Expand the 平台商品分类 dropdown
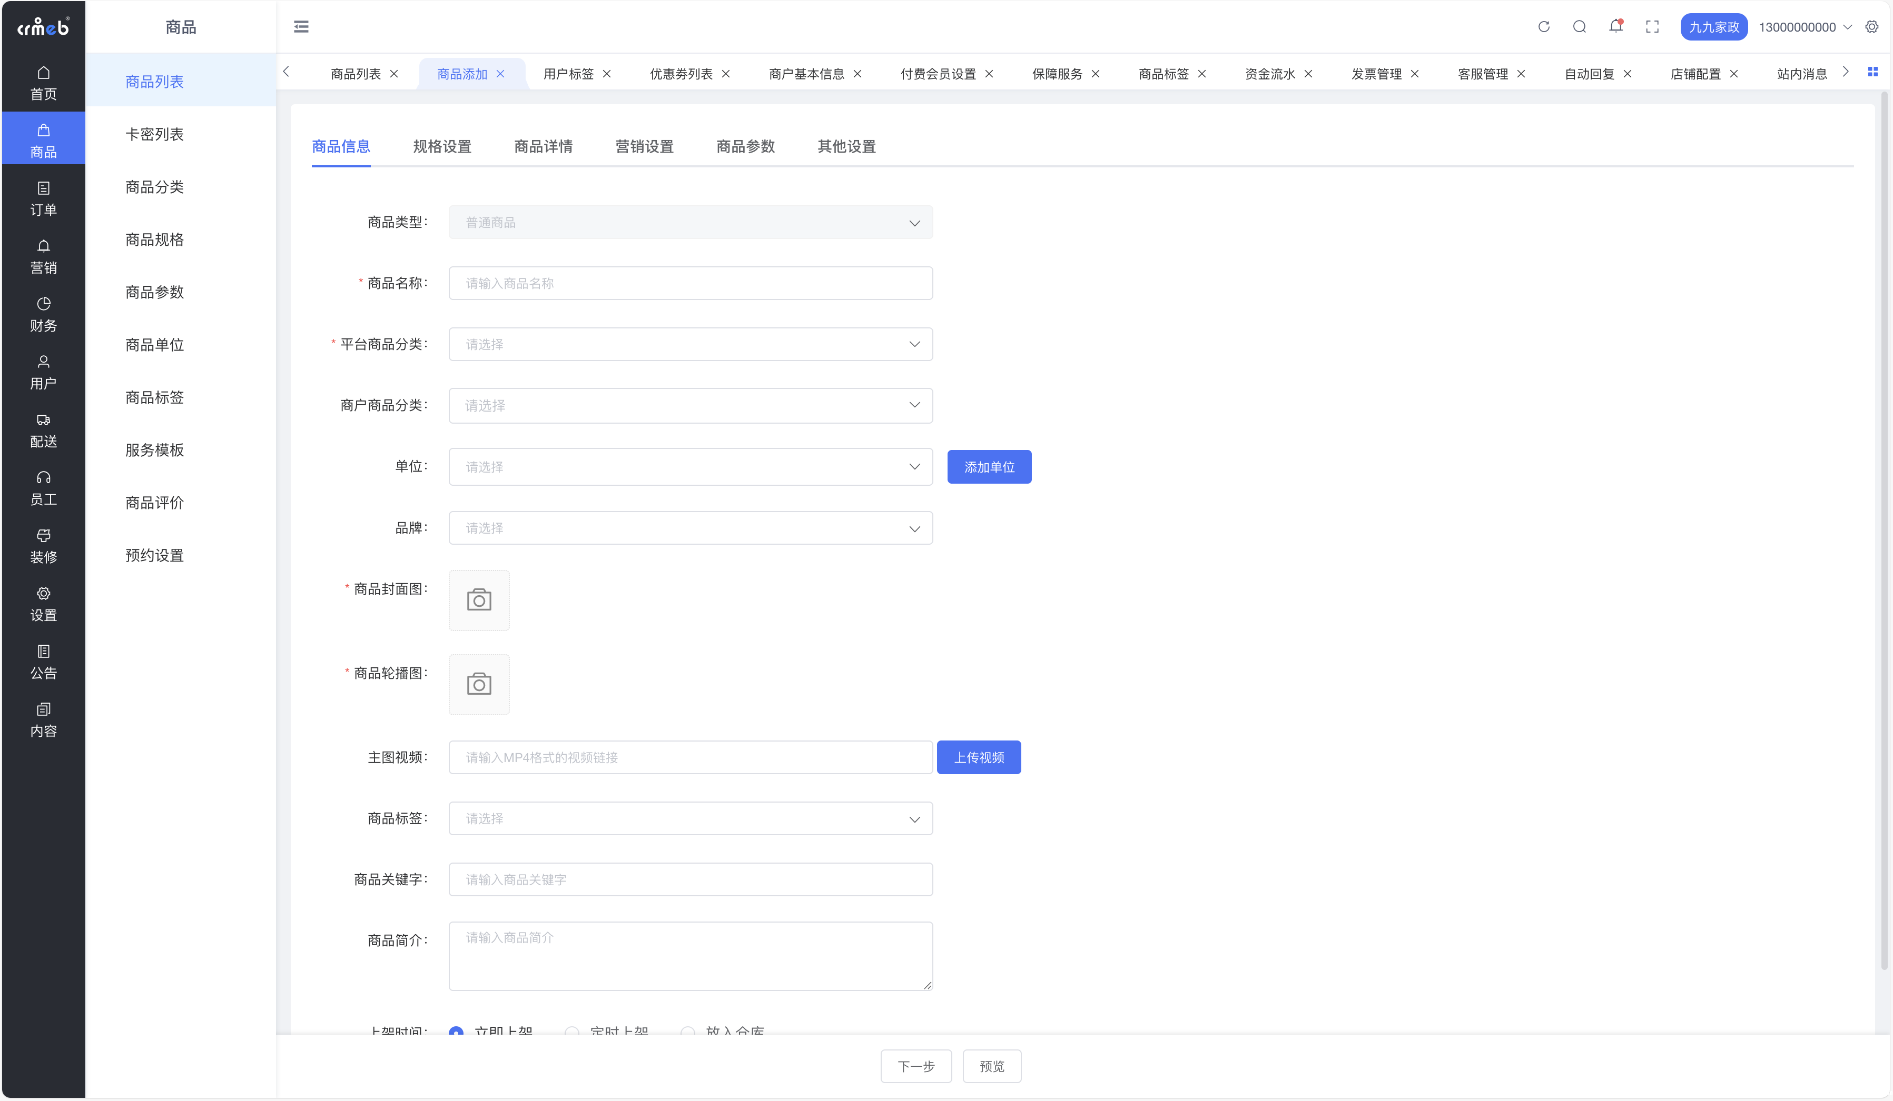The height and width of the screenshot is (1101, 1893). click(x=691, y=345)
